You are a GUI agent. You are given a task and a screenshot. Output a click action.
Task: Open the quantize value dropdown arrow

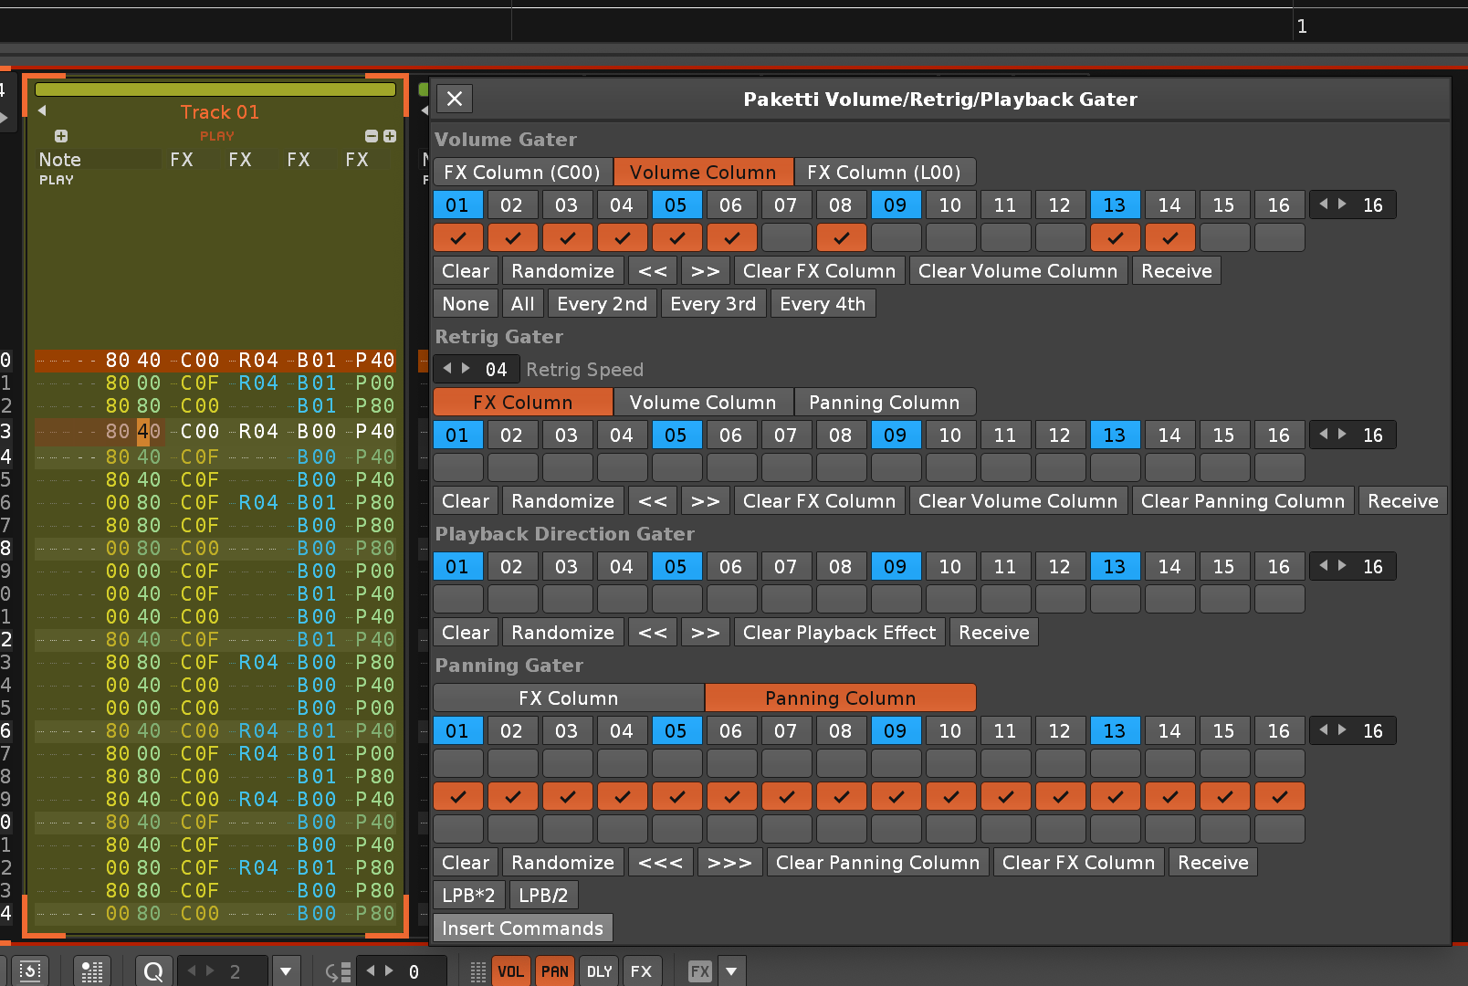point(286,971)
